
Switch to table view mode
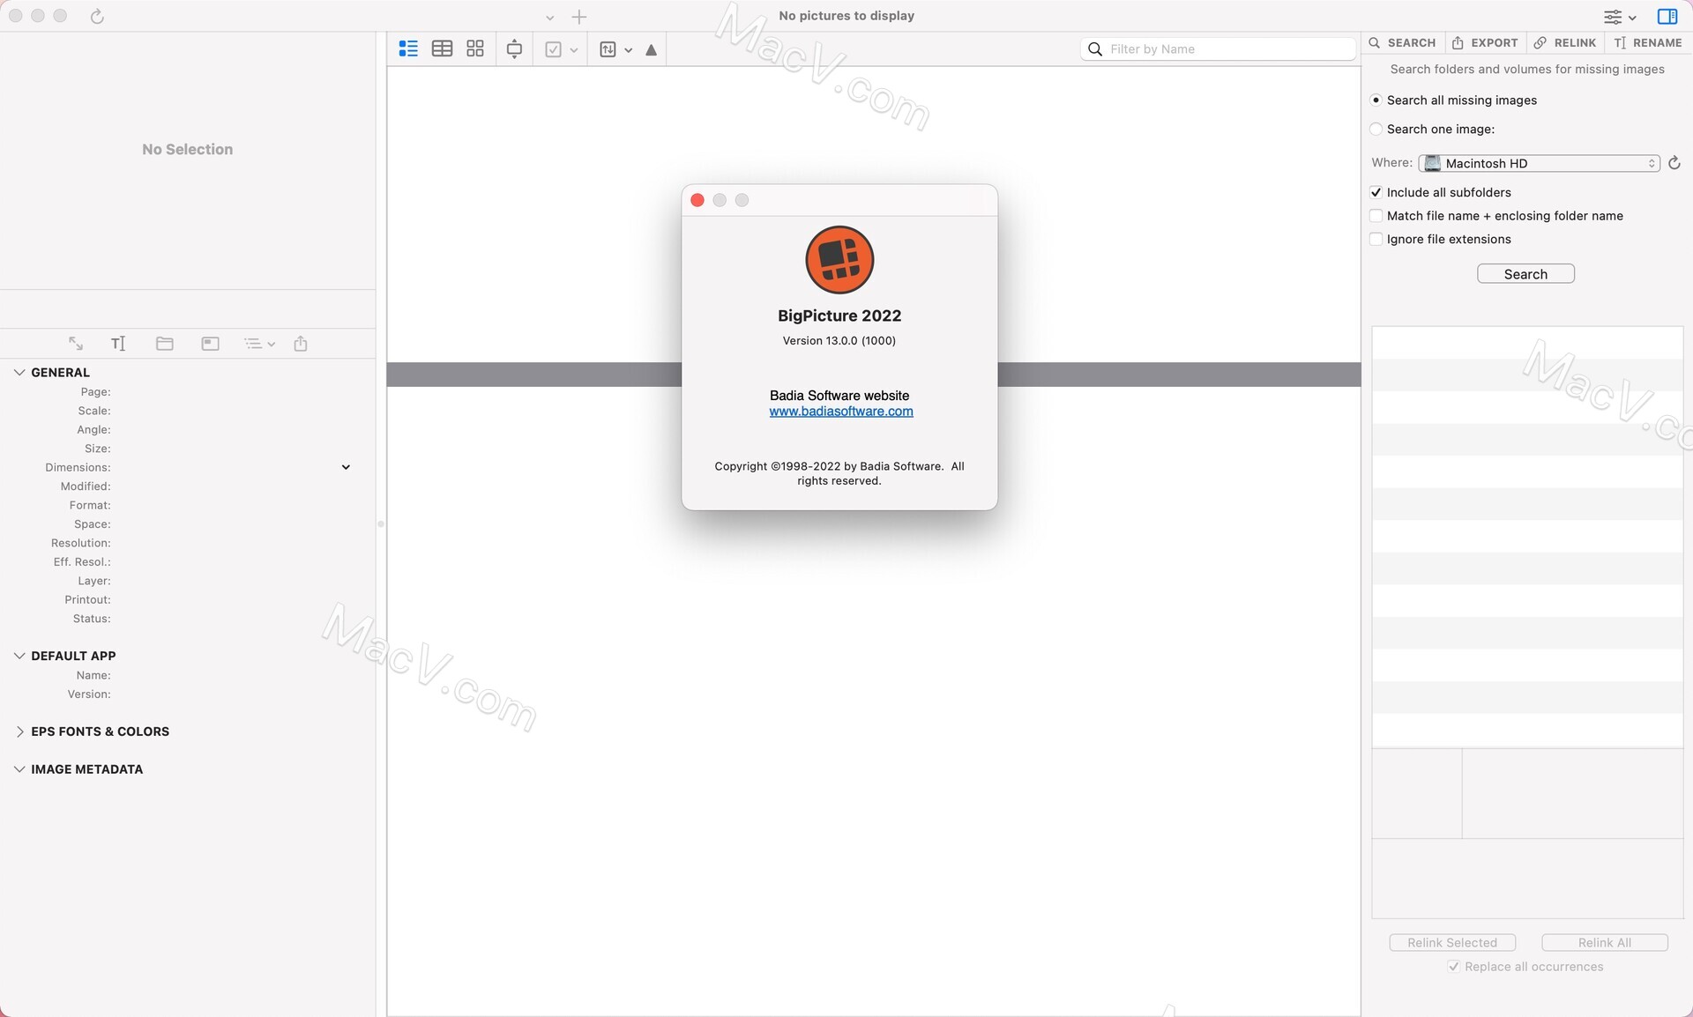coord(442,48)
